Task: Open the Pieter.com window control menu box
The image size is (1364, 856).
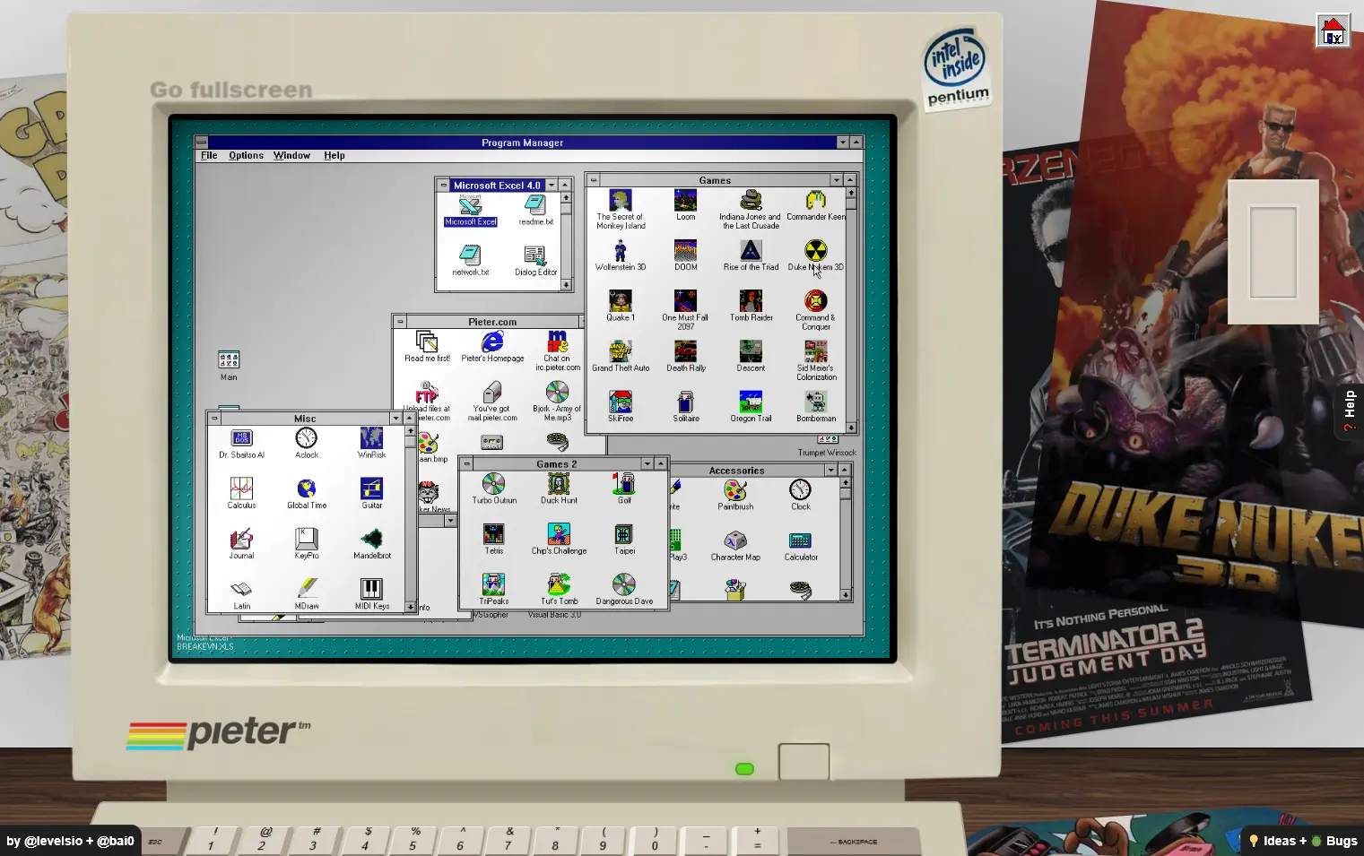Action: pos(400,322)
